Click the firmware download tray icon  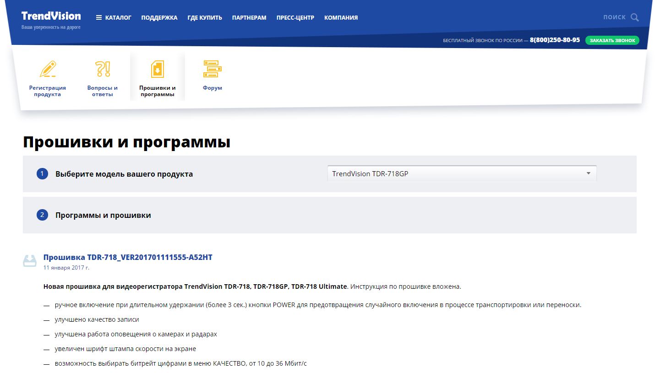pos(30,261)
